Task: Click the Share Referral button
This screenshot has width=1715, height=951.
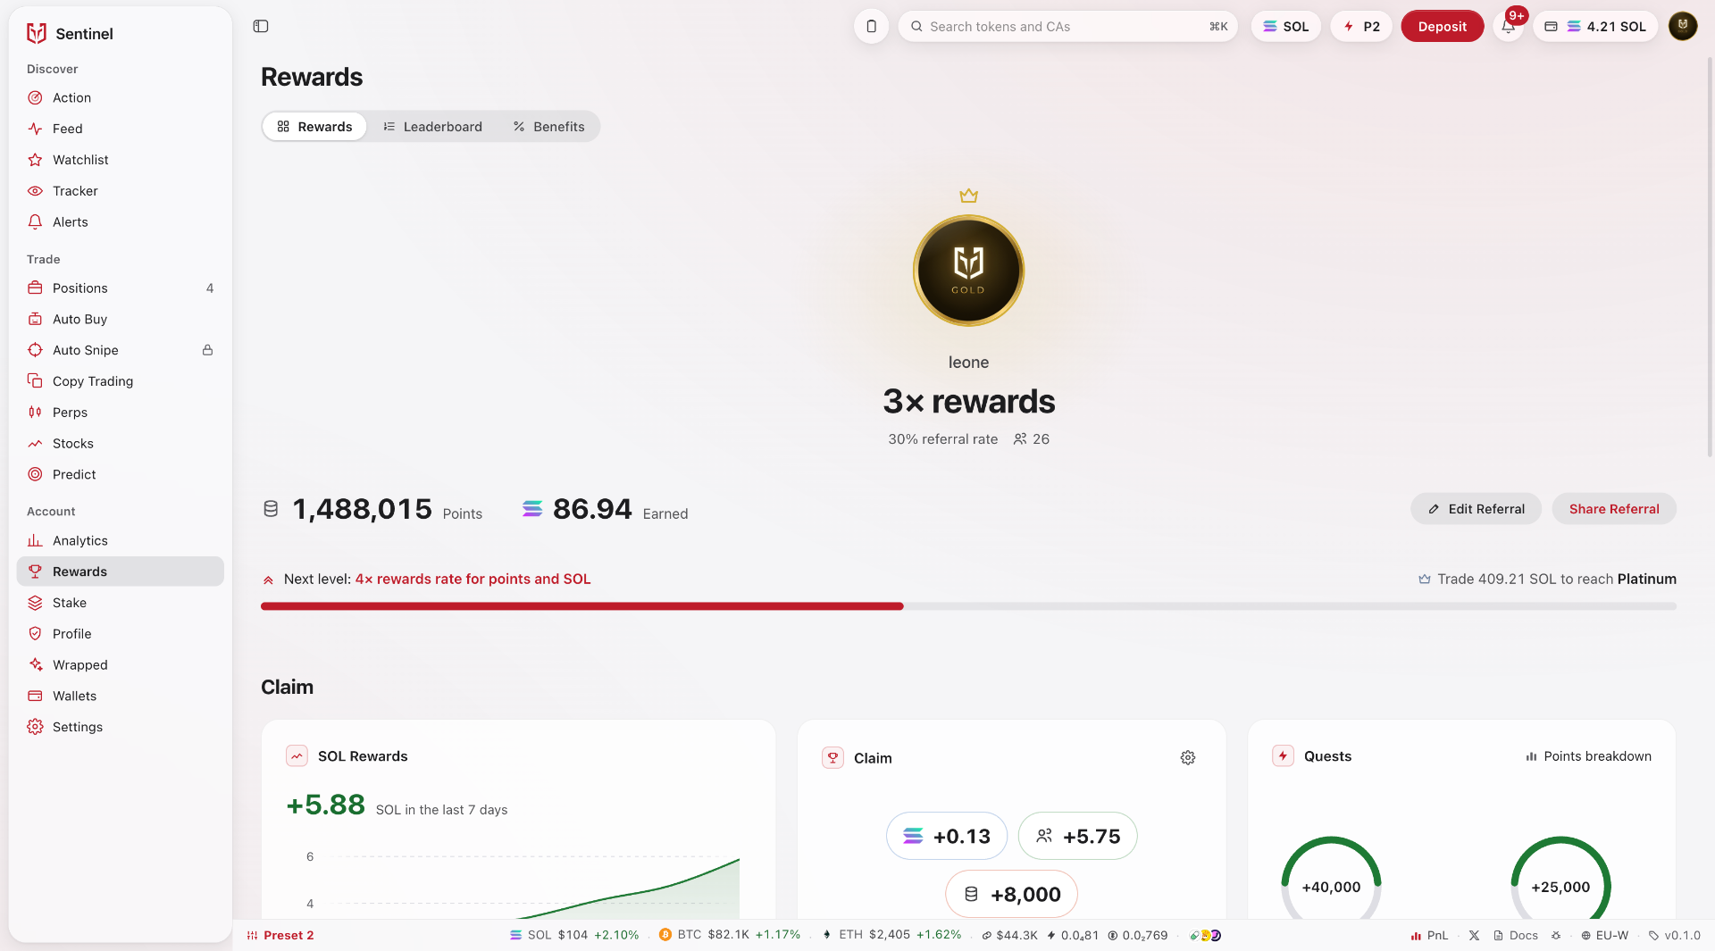Action: point(1614,509)
